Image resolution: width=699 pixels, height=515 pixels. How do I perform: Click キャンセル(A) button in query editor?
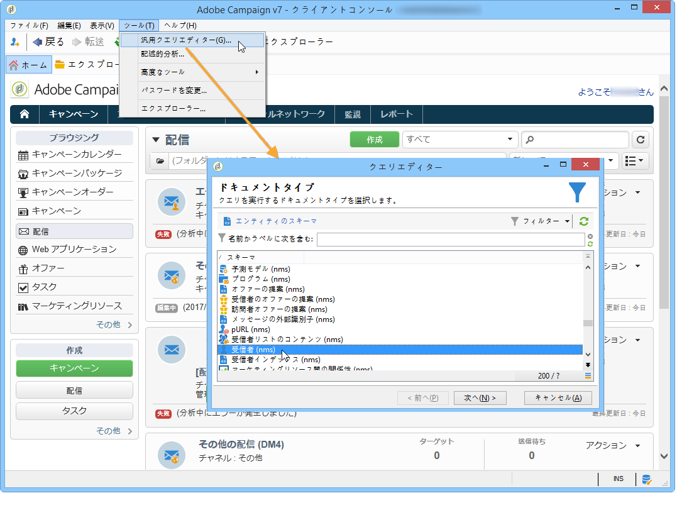558,398
